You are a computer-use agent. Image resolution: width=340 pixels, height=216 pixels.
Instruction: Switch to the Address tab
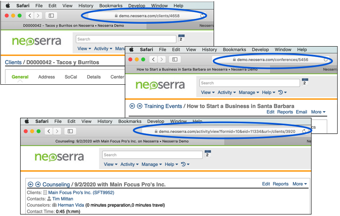pyautogui.click(x=46, y=77)
